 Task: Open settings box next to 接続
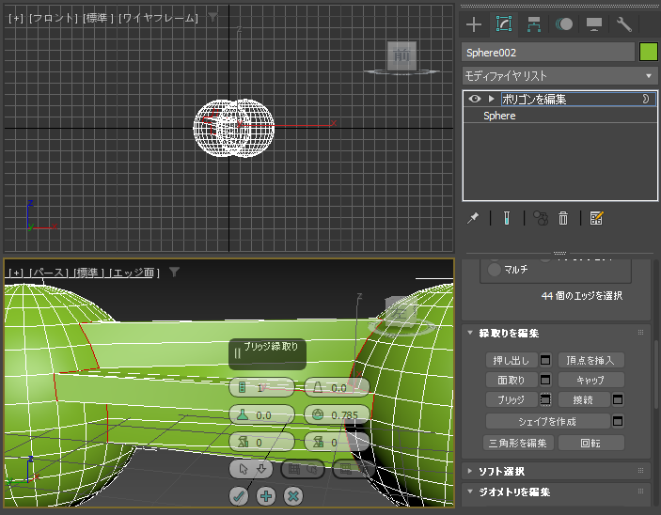pos(618,399)
